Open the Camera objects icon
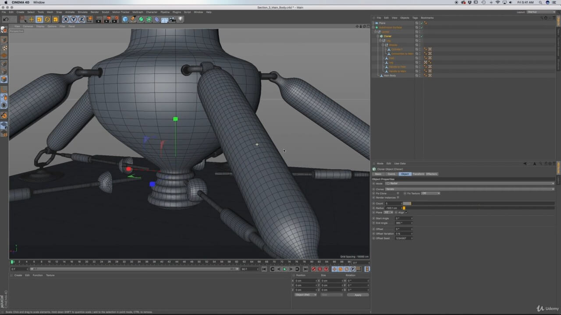The height and width of the screenshot is (315, 561). (173, 19)
